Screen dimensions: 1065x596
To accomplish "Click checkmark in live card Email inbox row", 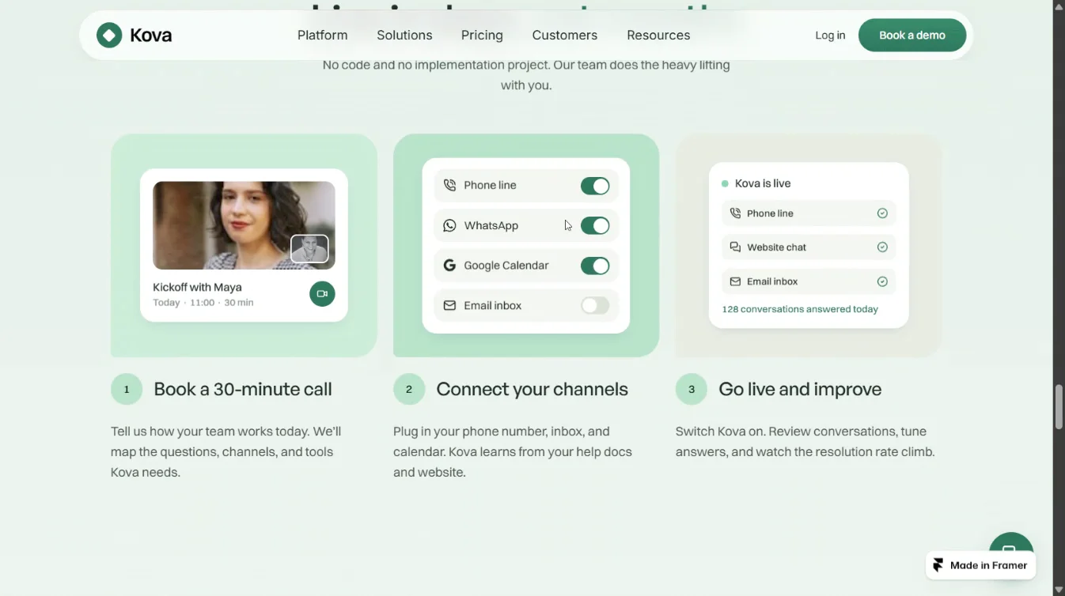I will coord(882,281).
